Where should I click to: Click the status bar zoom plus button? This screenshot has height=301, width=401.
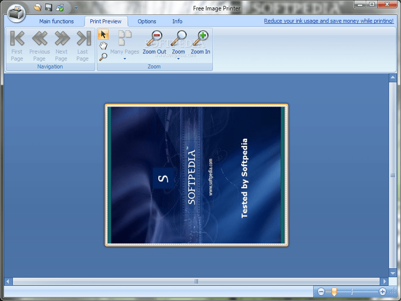click(383, 291)
